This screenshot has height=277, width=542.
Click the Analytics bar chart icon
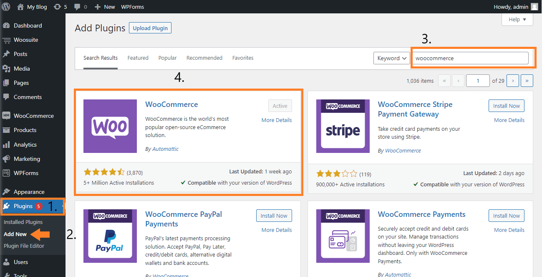coord(6,145)
